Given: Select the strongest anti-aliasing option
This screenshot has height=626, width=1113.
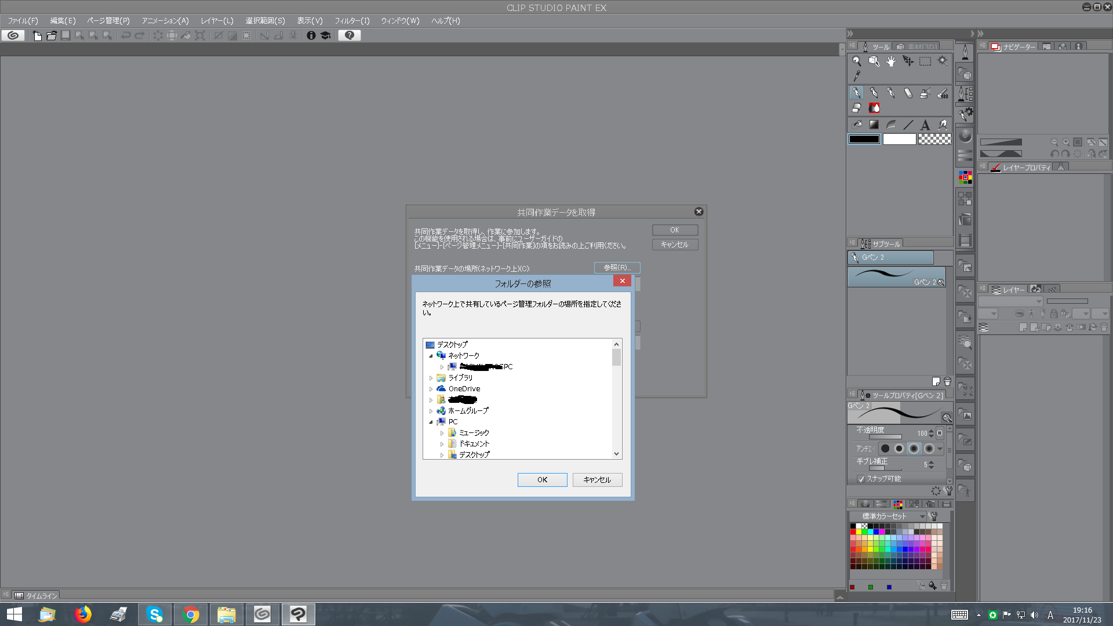Looking at the screenshot, I should (929, 449).
